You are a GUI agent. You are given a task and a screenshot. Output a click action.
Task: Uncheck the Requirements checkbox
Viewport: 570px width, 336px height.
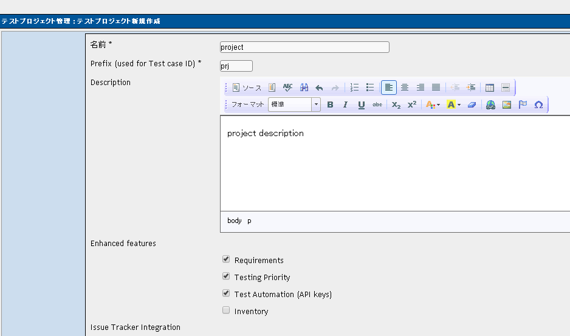226,259
